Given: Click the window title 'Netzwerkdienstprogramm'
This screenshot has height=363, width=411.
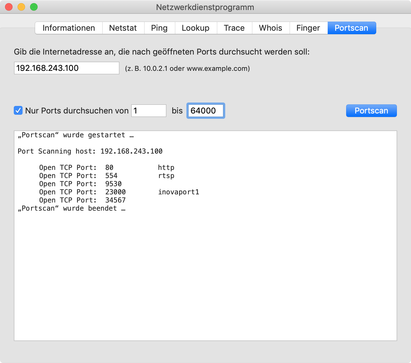Looking at the screenshot, I should click(x=205, y=7).
